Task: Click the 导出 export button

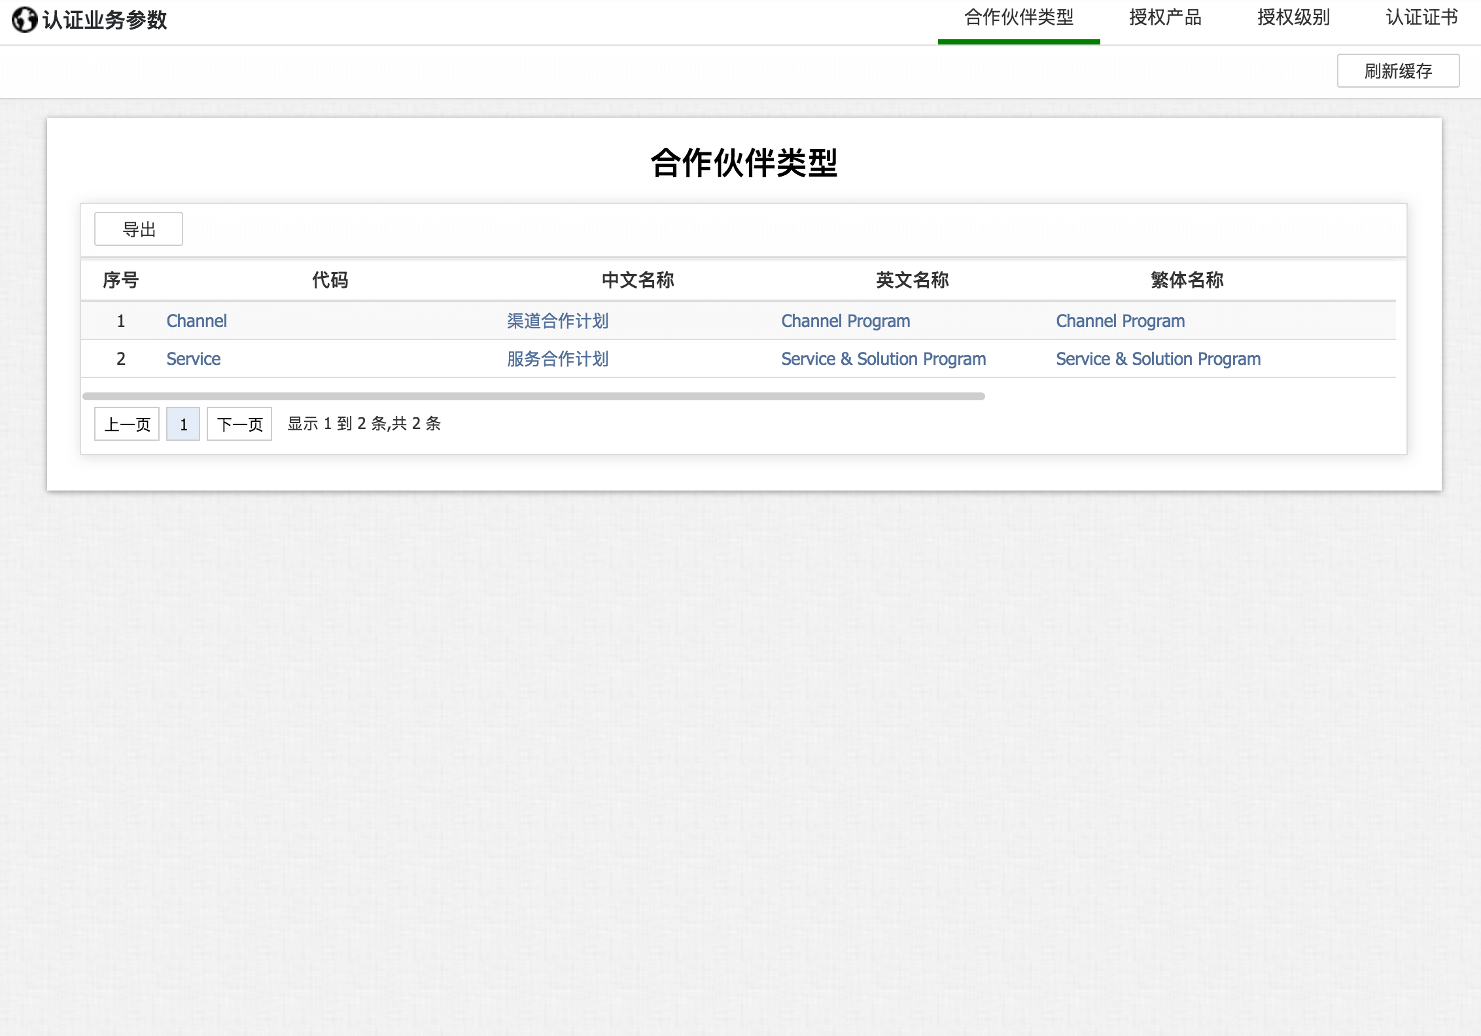Action: (x=139, y=229)
